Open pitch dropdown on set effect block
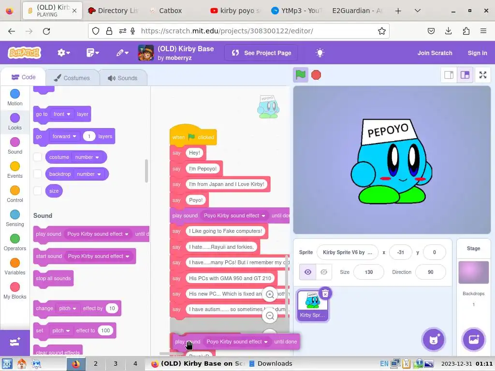495x371 pixels. click(61, 330)
